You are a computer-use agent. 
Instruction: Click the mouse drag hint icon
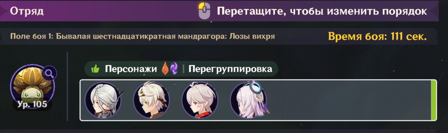coord(204,11)
